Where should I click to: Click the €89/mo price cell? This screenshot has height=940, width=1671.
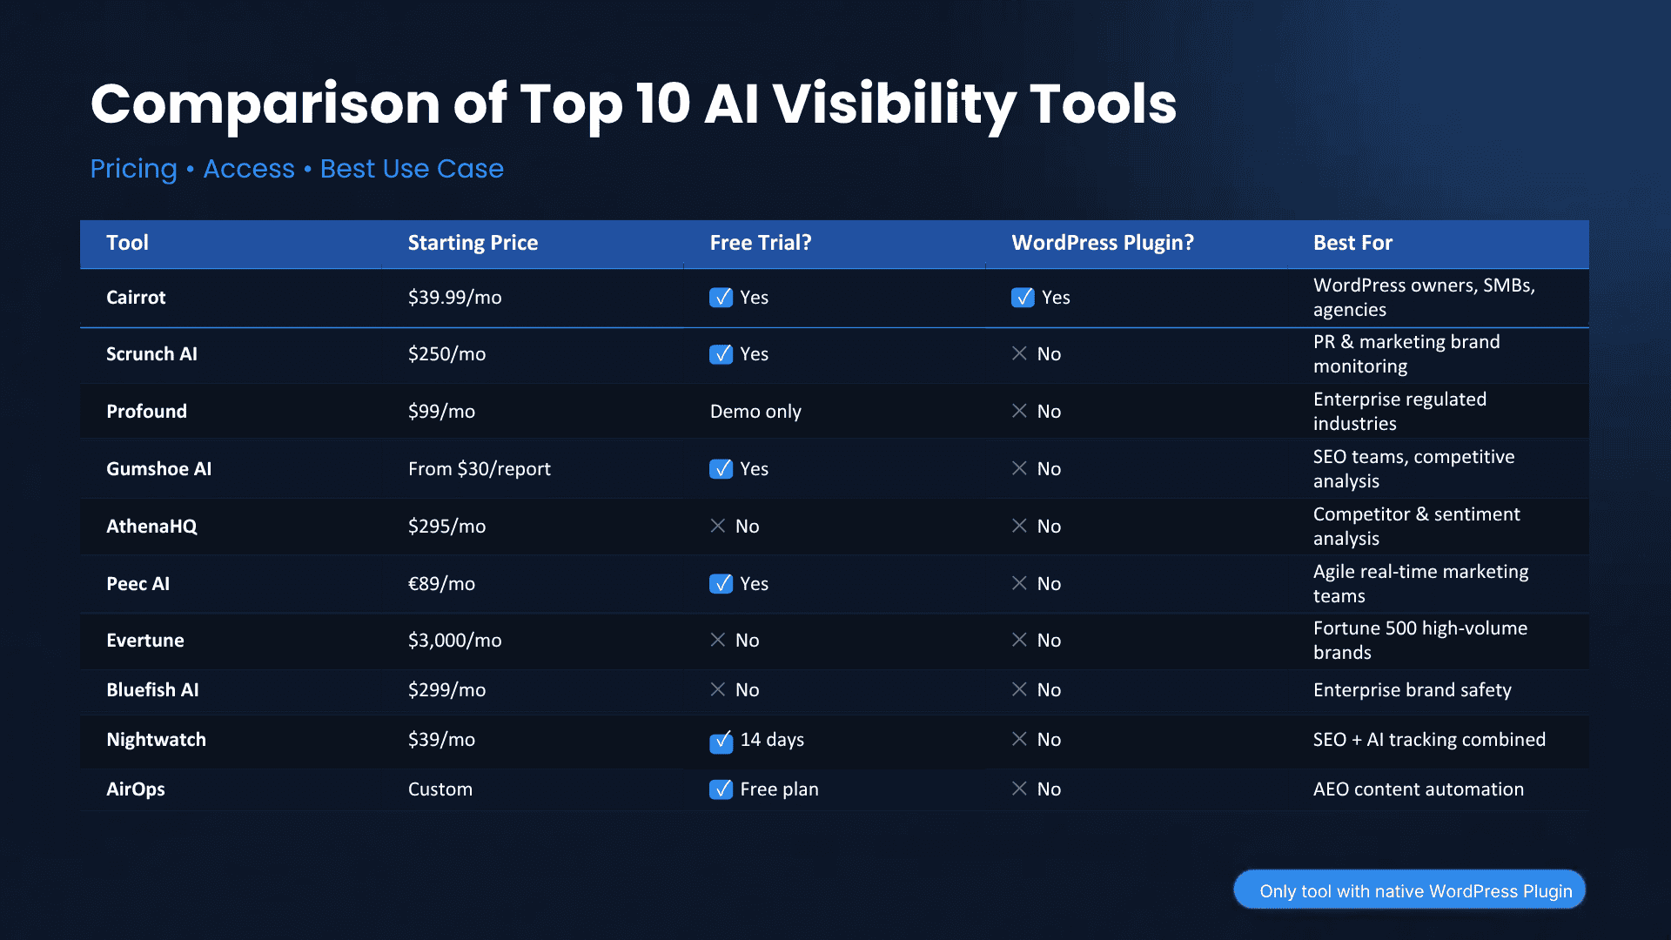tap(441, 584)
